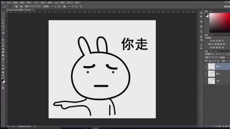
Task: Open the Actions panel play icon
Action: tap(201, 16)
